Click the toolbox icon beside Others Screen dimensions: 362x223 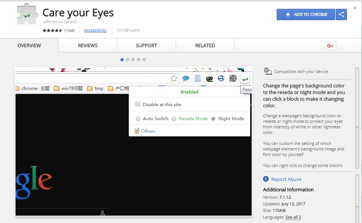click(137, 131)
